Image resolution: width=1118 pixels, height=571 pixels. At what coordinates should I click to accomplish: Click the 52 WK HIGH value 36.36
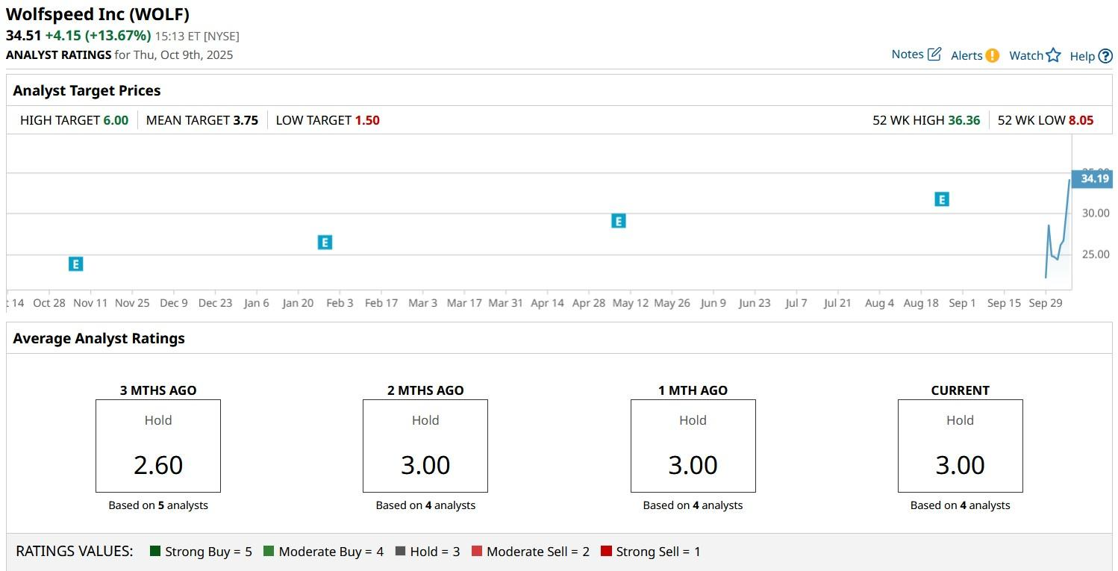964,120
